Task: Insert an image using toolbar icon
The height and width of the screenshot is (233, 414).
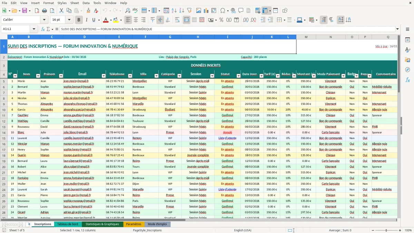Action: (199, 11)
